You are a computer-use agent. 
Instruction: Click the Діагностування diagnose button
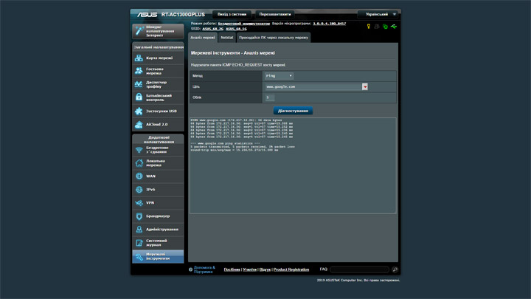coord(293,111)
